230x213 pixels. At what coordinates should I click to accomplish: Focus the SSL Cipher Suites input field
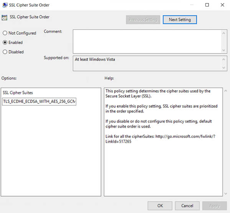coord(39,102)
